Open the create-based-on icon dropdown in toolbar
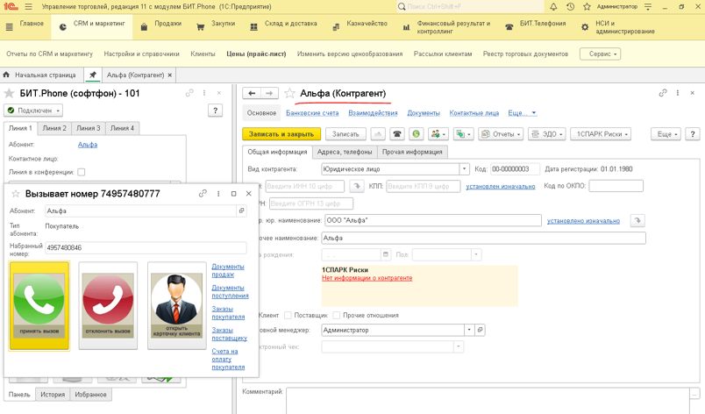Viewport: 705px width, 414px height. 463,134
